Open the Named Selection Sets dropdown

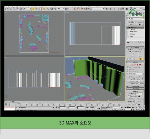pos(98,9)
